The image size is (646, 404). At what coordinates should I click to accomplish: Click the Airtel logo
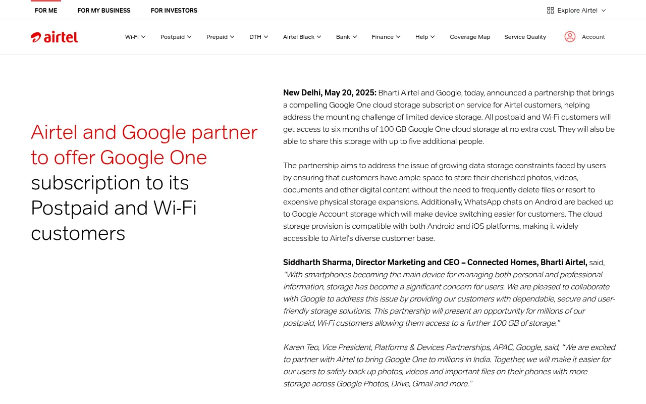[55, 37]
